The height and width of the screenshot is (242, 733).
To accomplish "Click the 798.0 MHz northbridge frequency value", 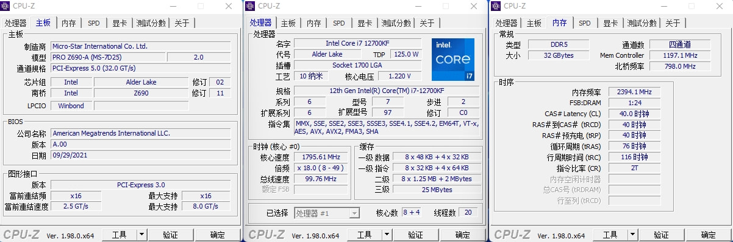I will [x=680, y=66].
